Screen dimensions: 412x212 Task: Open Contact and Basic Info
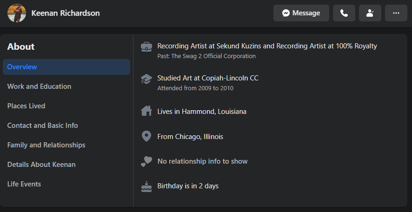pos(43,126)
